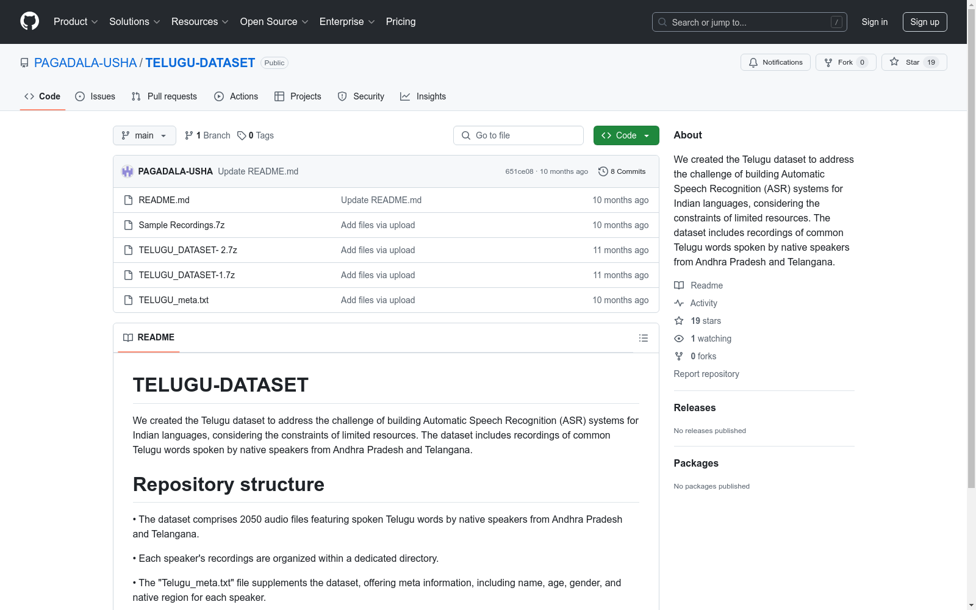Open the TELUGU-DATASET repository link
The image size is (976, 610).
pos(200,63)
